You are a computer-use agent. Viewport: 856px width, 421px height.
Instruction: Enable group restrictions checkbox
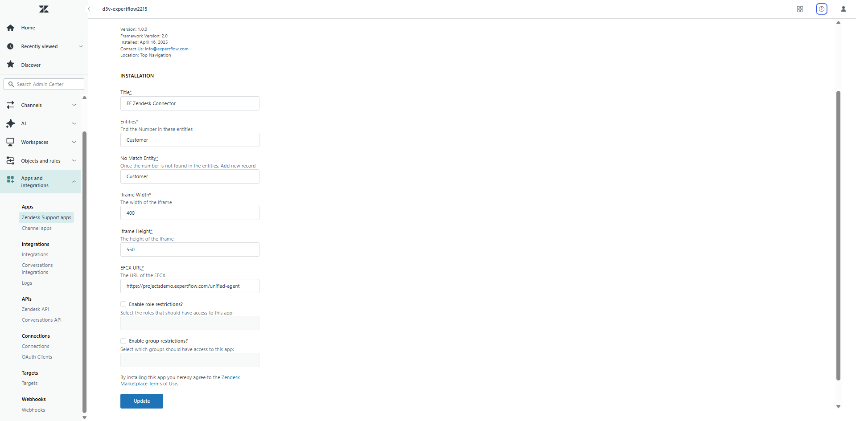coord(123,341)
